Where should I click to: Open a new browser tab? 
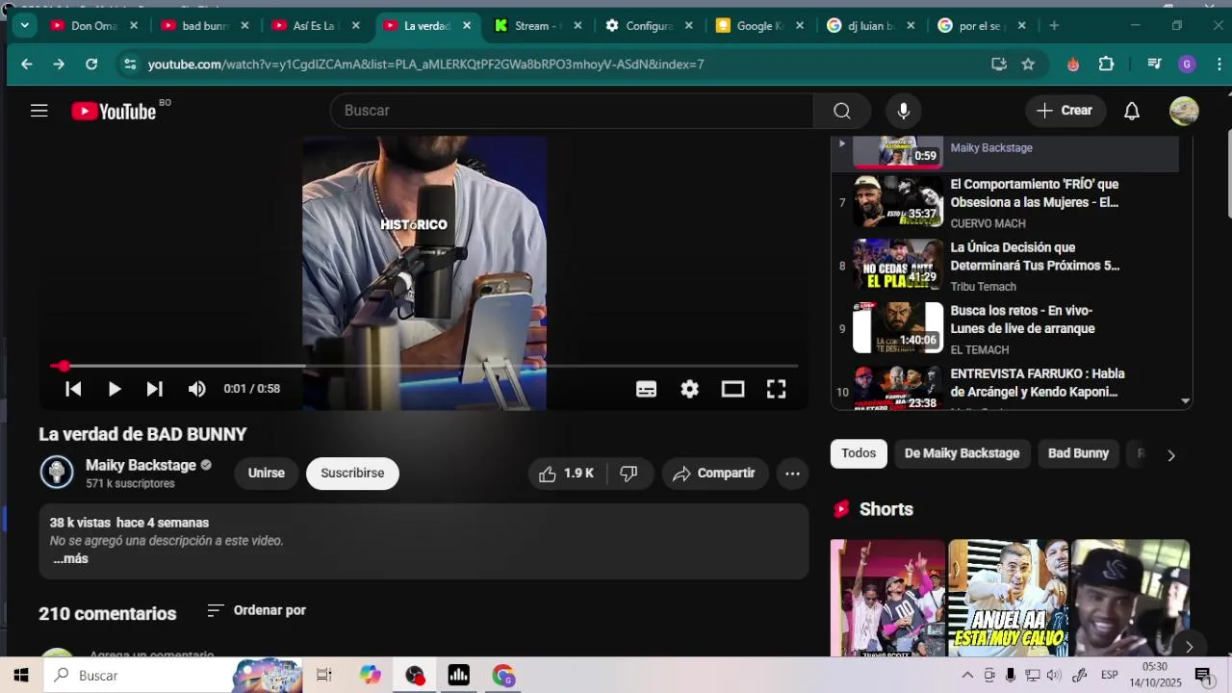coord(1054,26)
